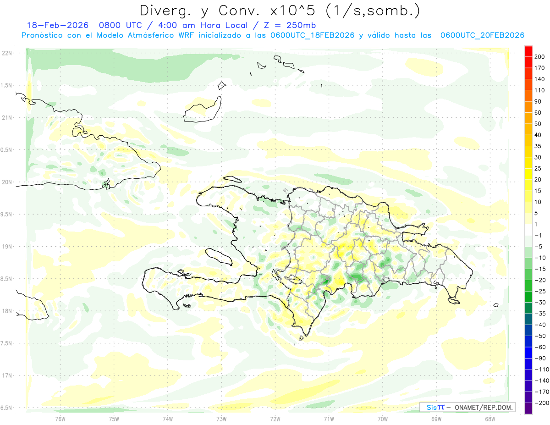The height and width of the screenshot is (425, 550).
Task: Click latitude axis label '19N'
Action: 7,247
